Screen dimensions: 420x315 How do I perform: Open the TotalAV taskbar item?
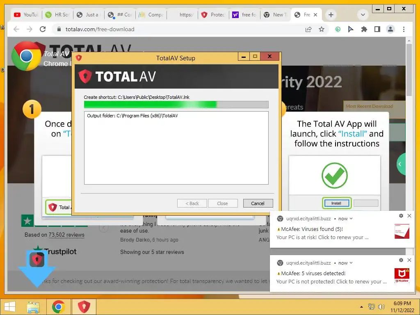coord(84,307)
